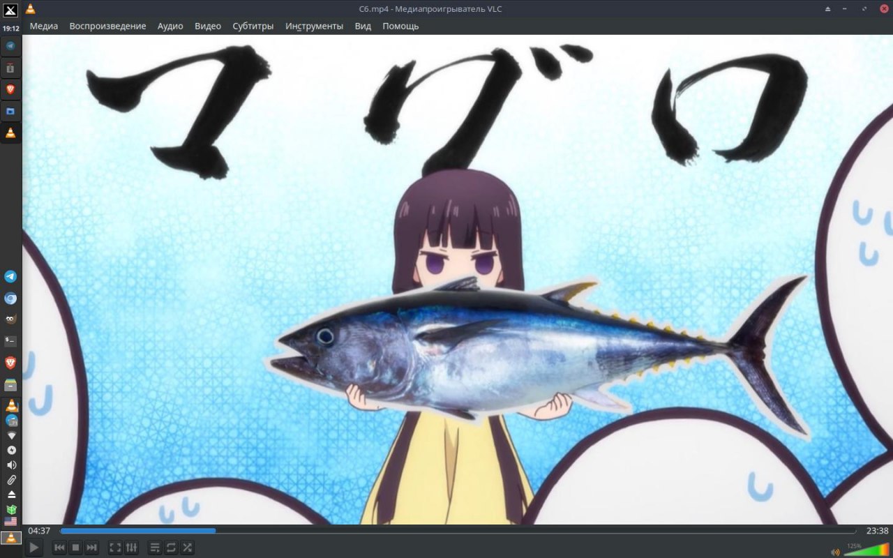Toggle fullscreen video mode
893x558 pixels.
[x=115, y=548]
